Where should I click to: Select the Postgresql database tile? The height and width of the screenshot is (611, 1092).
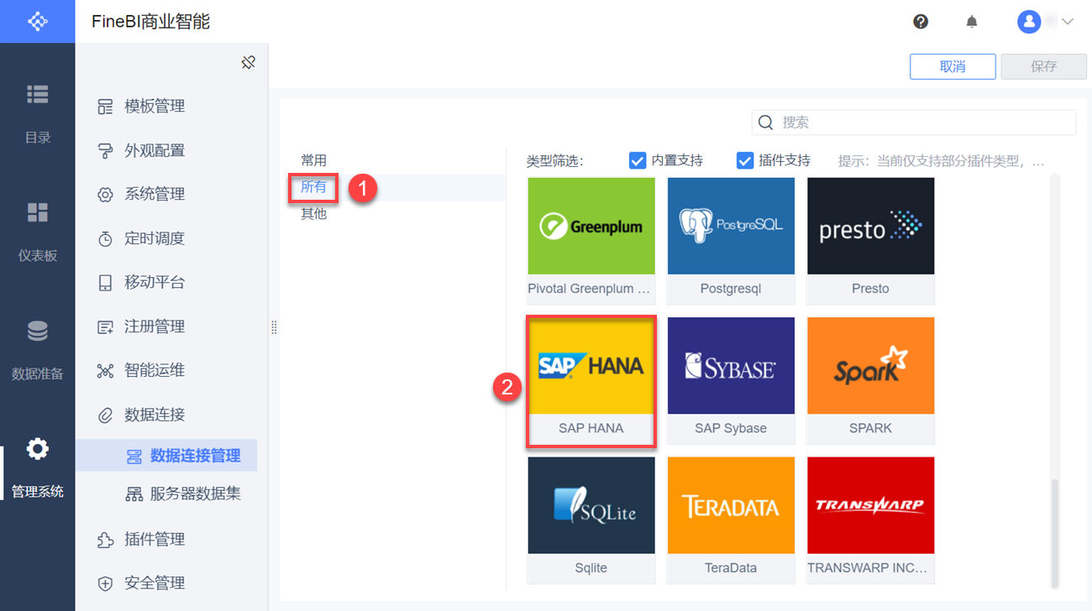(x=731, y=241)
